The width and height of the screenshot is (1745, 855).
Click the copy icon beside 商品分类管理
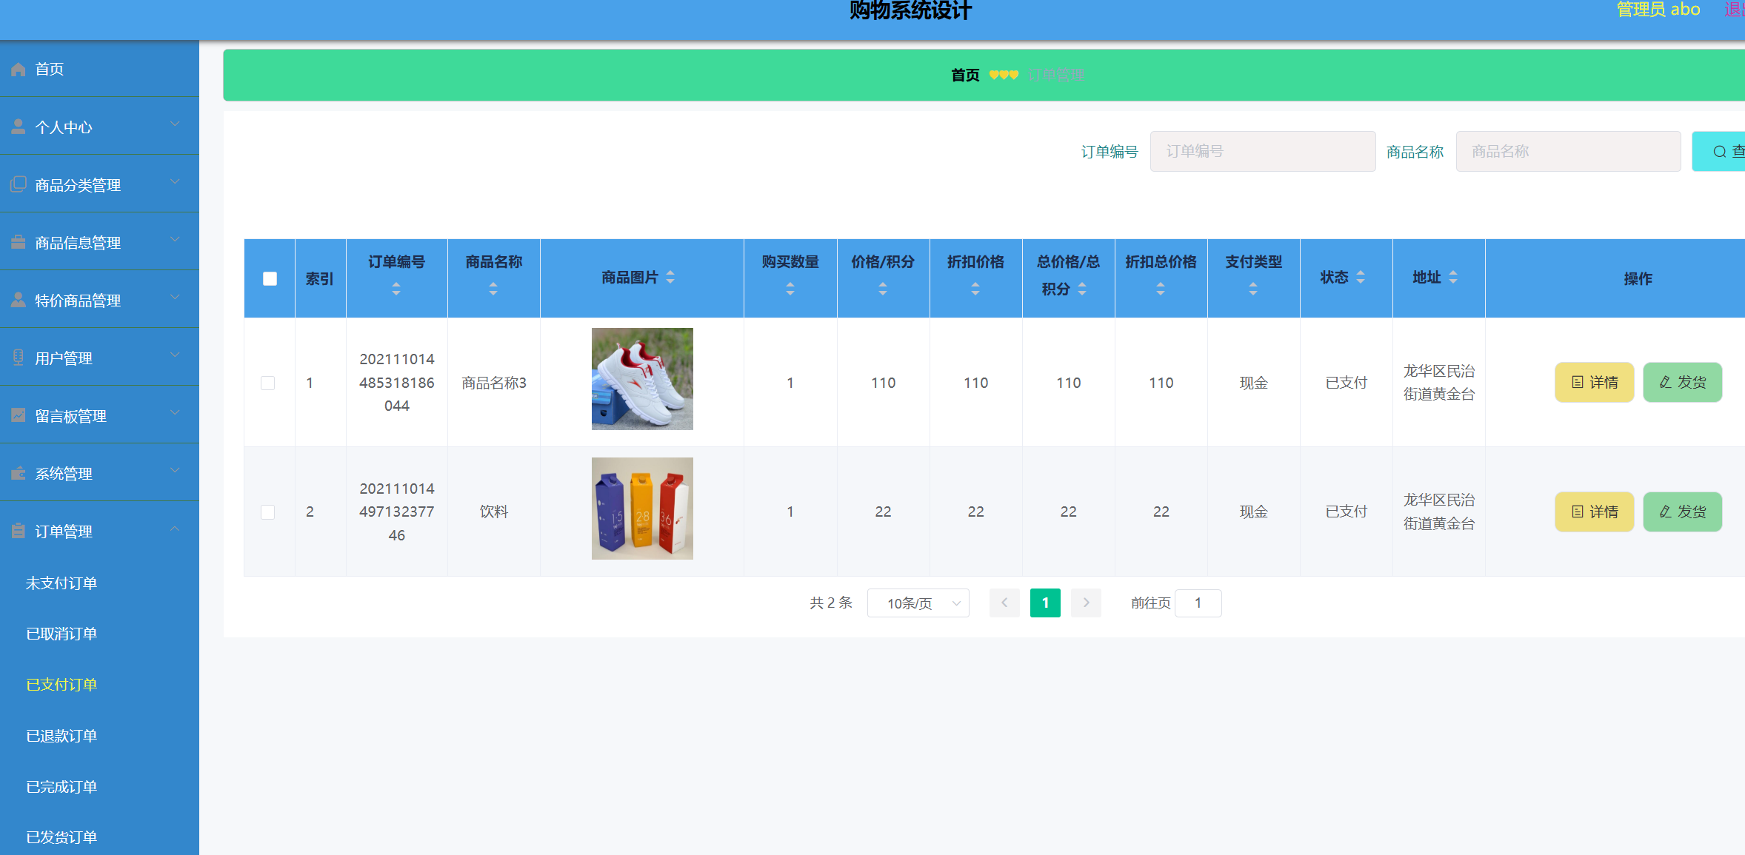point(19,184)
